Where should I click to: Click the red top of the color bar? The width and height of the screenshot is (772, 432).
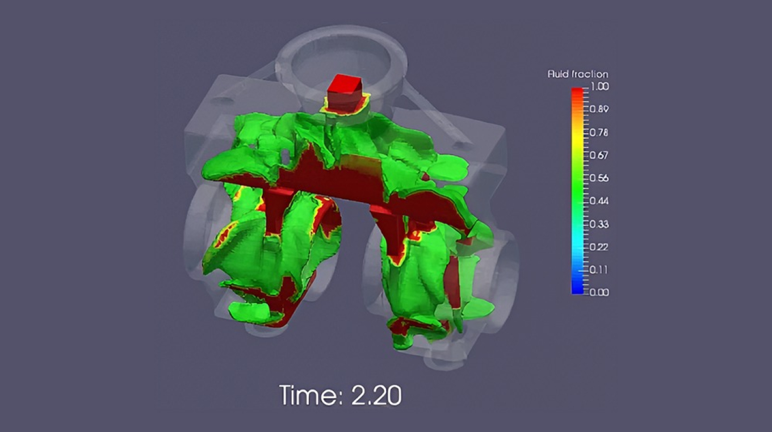coord(577,92)
